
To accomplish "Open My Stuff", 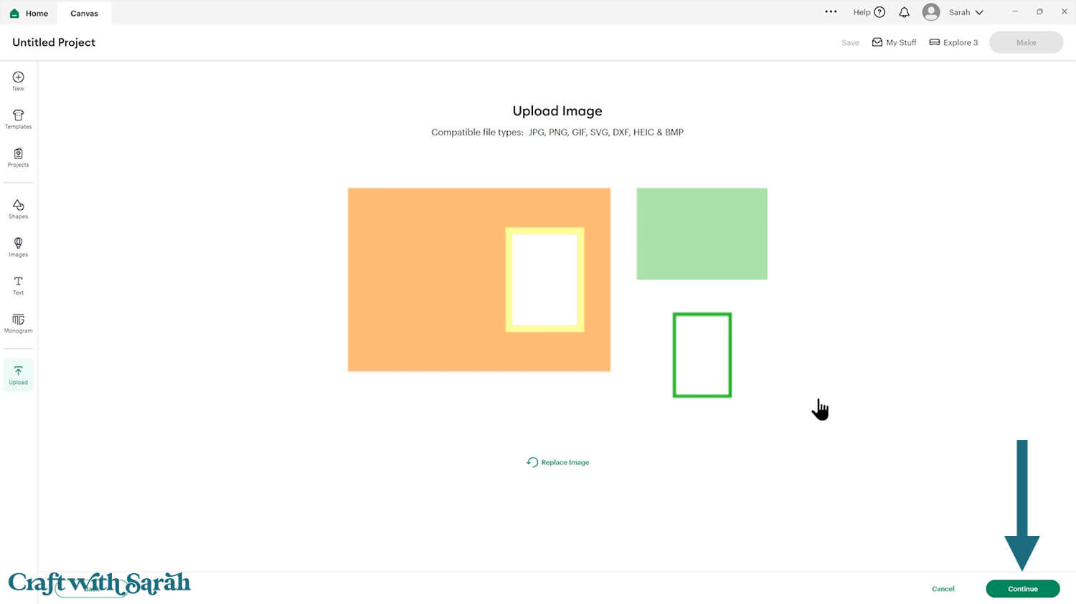I will [894, 42].
